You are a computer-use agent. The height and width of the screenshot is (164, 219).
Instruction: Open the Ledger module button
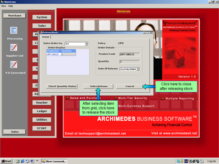pyautogui.click(x=42, y=111)
